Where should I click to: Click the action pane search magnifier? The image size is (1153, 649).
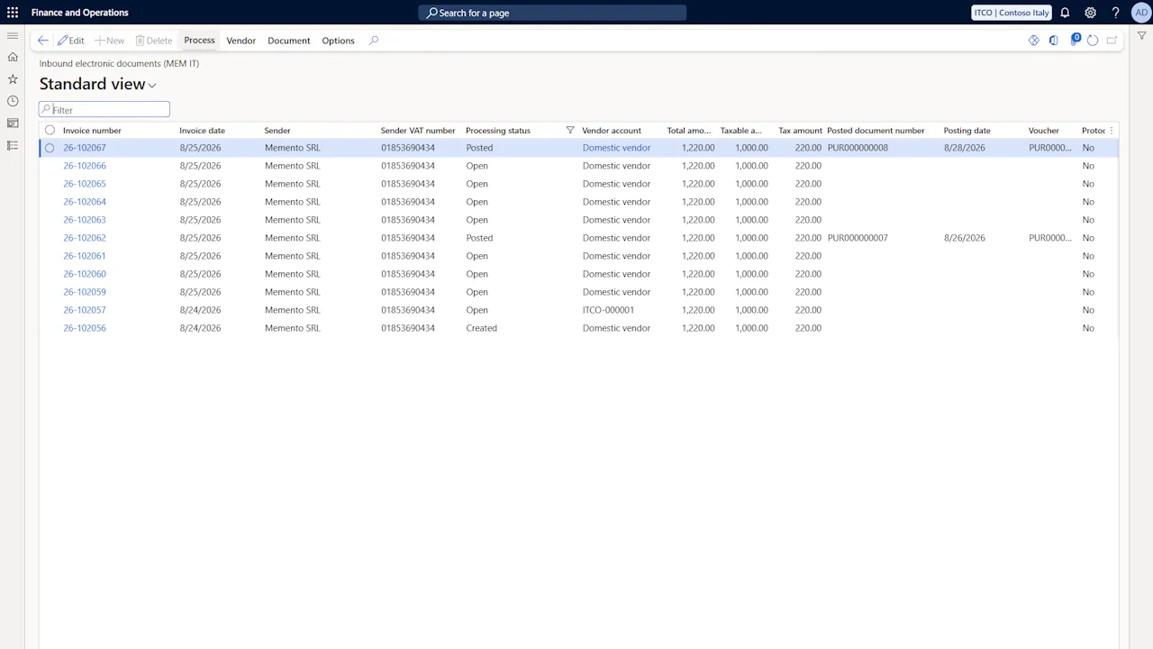click(x=374, y=41)
